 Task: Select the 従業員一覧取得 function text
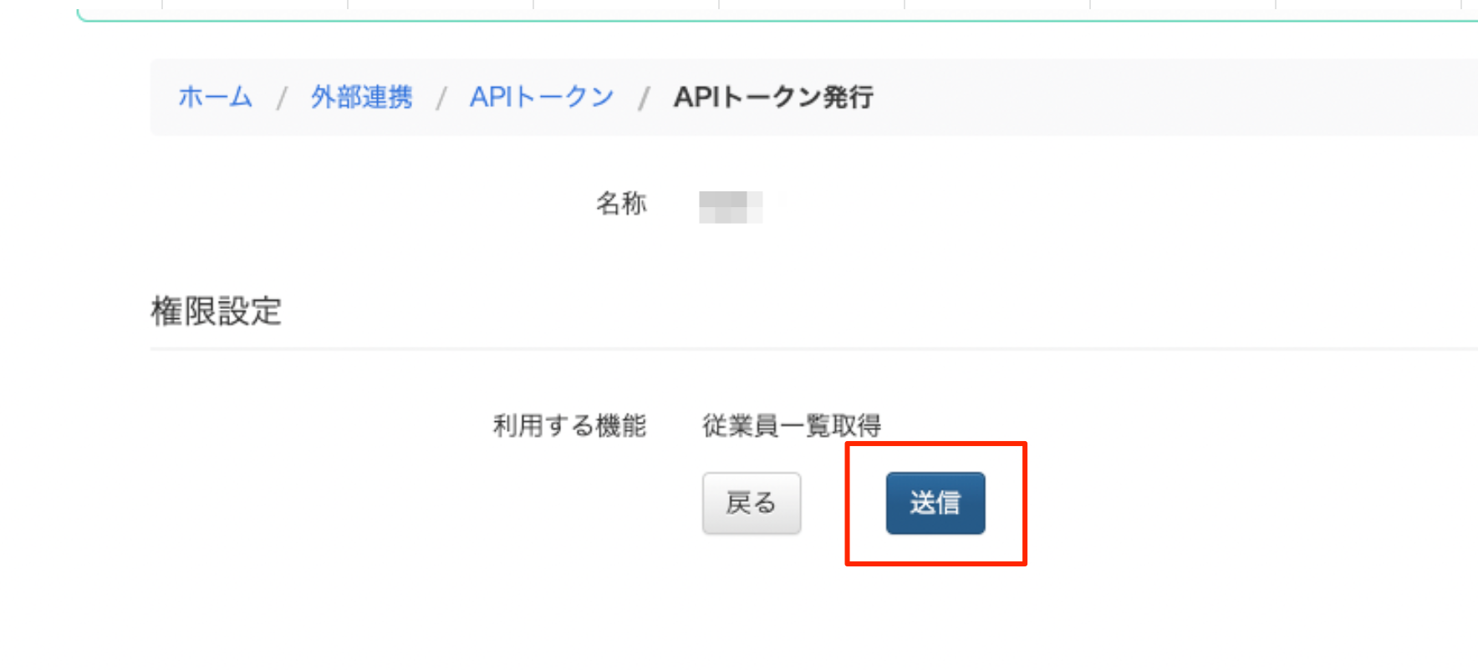click(791, 425)
